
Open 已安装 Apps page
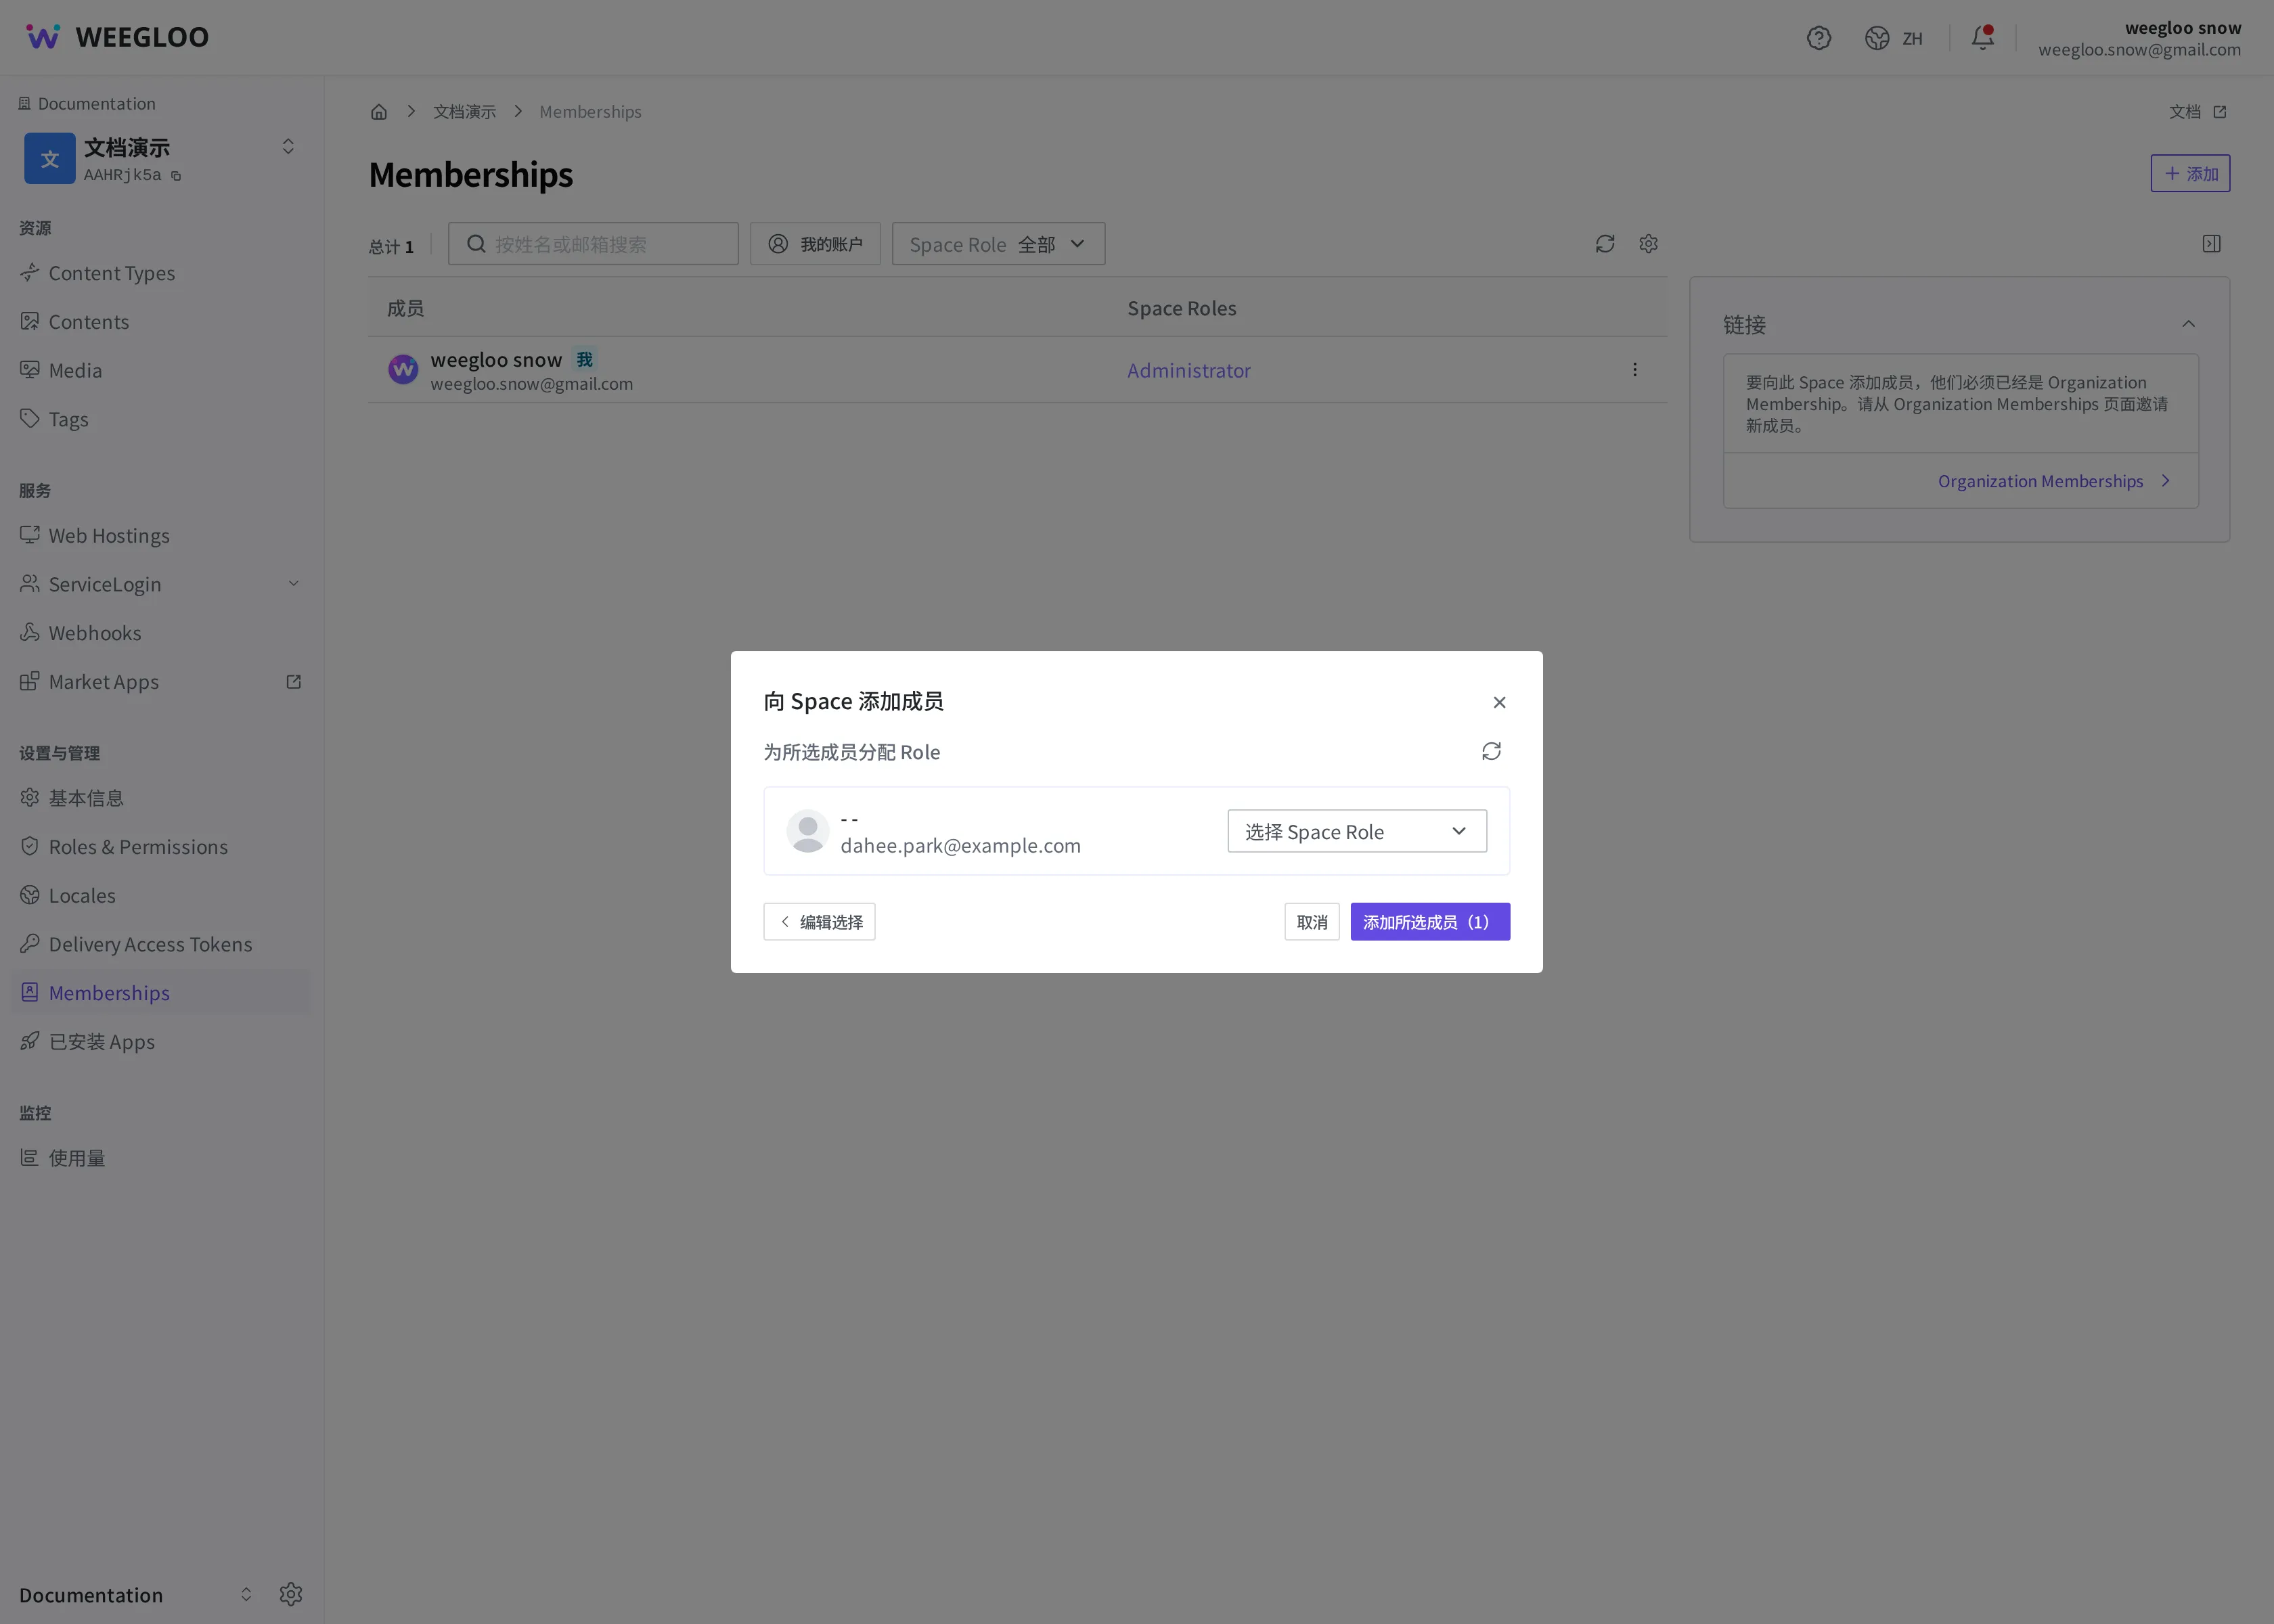160,1042
